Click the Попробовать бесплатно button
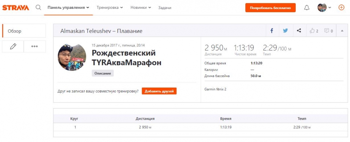The width and height of the screenshot is (350, 142). pyautogui.click(x=270, y=8)
